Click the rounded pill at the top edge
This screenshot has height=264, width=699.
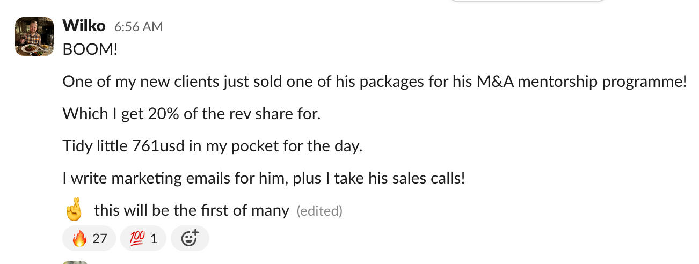click(x=526, y=2)
